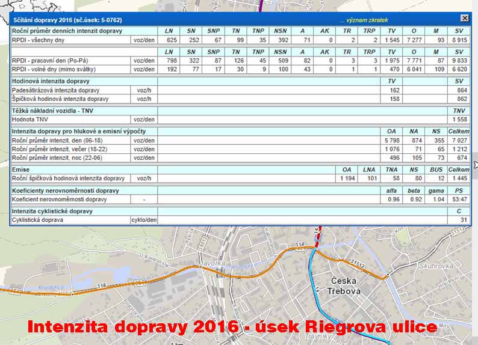478x345 pixels.
Task: Select LN value 798 in pracovní den row
Action: 172,61
